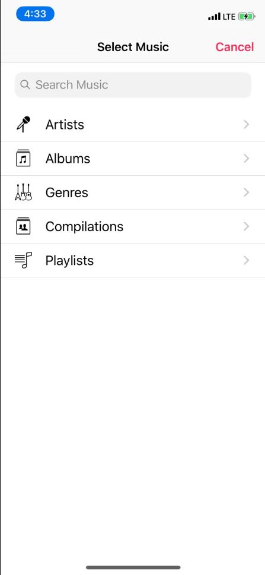Expand the Albums row chevron
This screenshot has height=575, width=265.
pyautogui.click(x=247, y=159)
